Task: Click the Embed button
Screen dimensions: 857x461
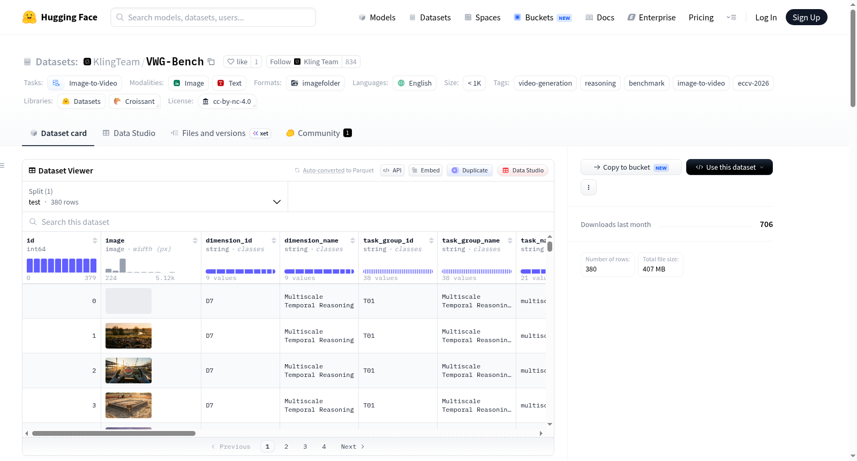Action: pos(425,170)
